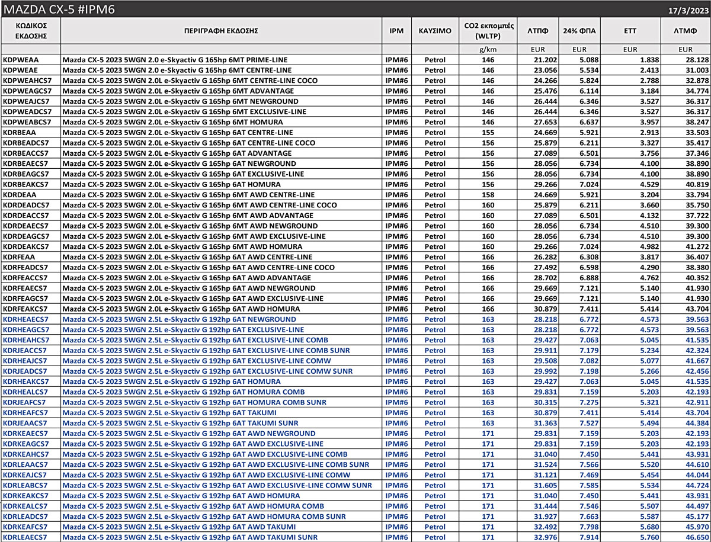Click the 'g/km' unit cell

click(x=489, y=49)
